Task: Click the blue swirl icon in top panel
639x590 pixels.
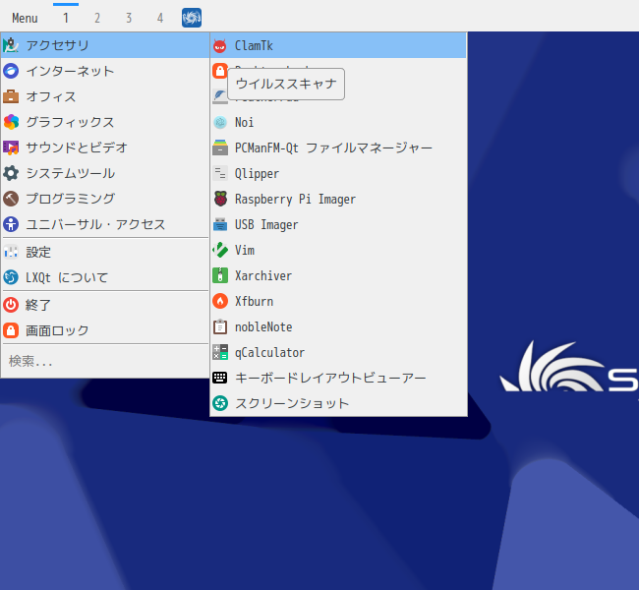Action: [192, 18]
